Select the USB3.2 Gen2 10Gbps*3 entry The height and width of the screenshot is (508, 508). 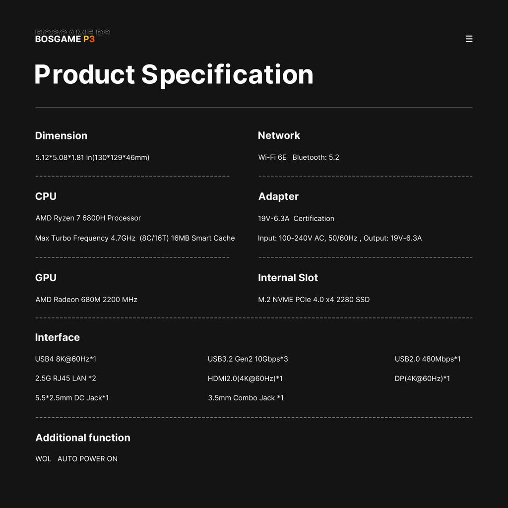pyautogui.click(x=248, y=359)
